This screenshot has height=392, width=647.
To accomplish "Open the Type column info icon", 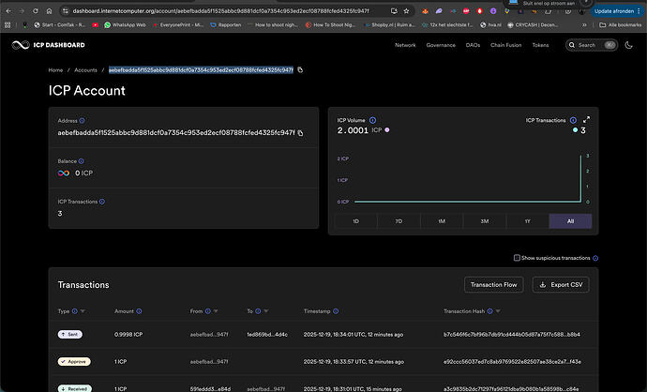I will (x=75, y=311).
